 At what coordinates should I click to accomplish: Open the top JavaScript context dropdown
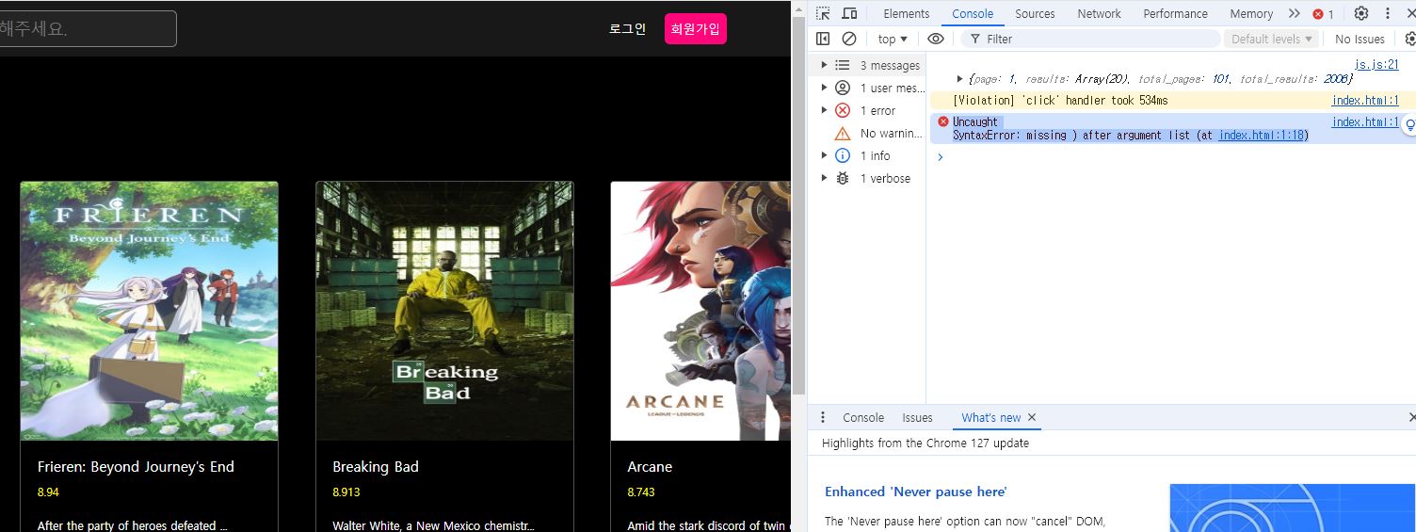[893, 39]
